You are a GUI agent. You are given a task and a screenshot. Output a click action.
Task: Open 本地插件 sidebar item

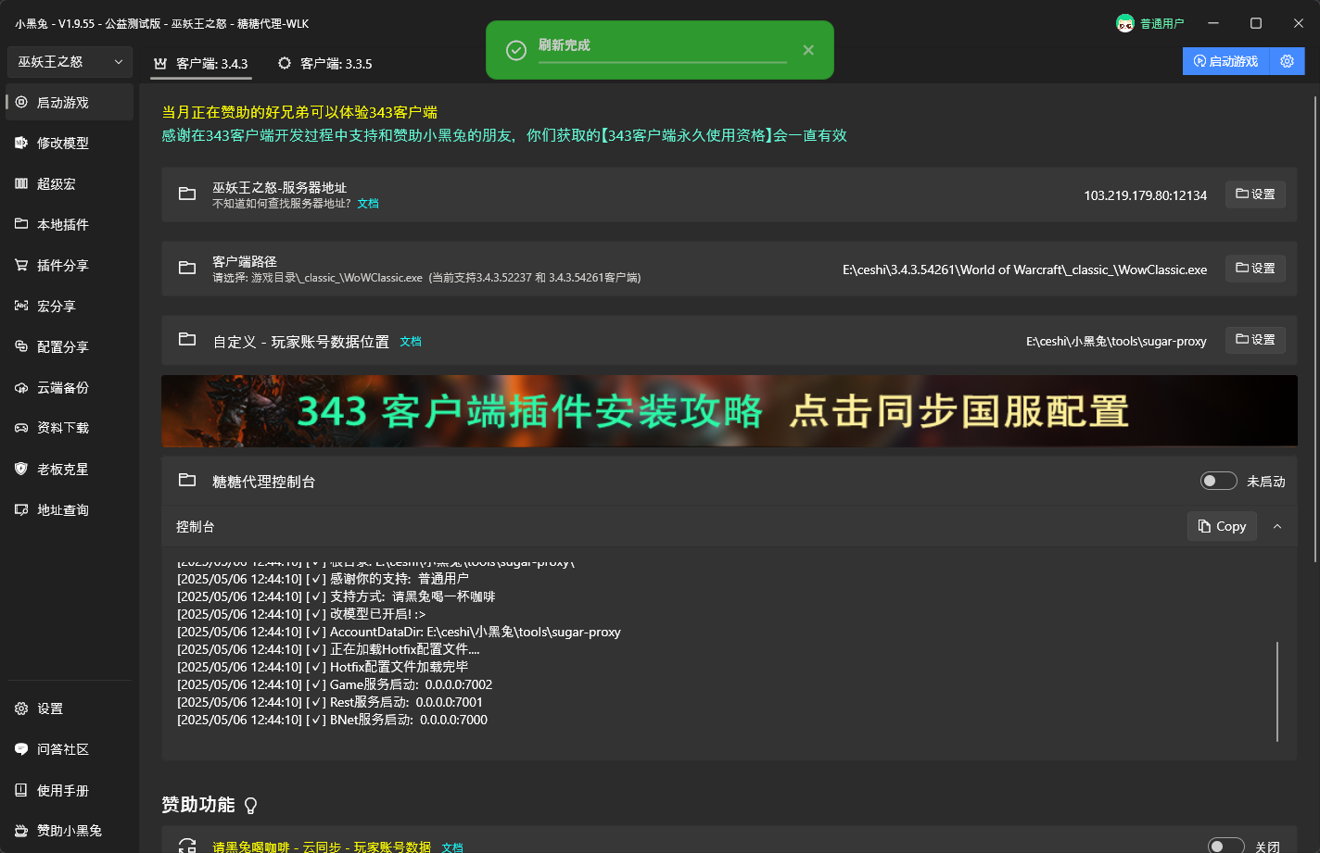pos(70,225)
